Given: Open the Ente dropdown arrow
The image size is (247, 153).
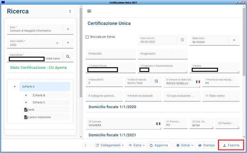Looking at the screenshot, I should [68, 29].
